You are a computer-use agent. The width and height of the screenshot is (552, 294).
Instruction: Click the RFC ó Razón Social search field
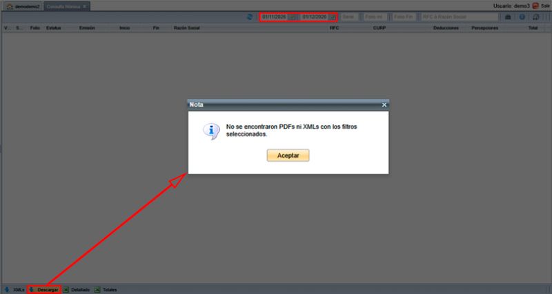click(x=460, y=17)
